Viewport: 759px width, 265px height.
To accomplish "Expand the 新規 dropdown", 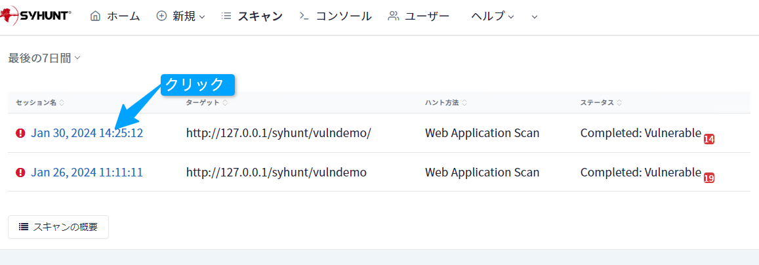I will coord(188,16).
